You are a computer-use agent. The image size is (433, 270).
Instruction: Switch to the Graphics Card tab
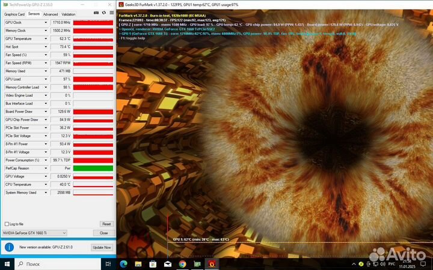point(14,13)
